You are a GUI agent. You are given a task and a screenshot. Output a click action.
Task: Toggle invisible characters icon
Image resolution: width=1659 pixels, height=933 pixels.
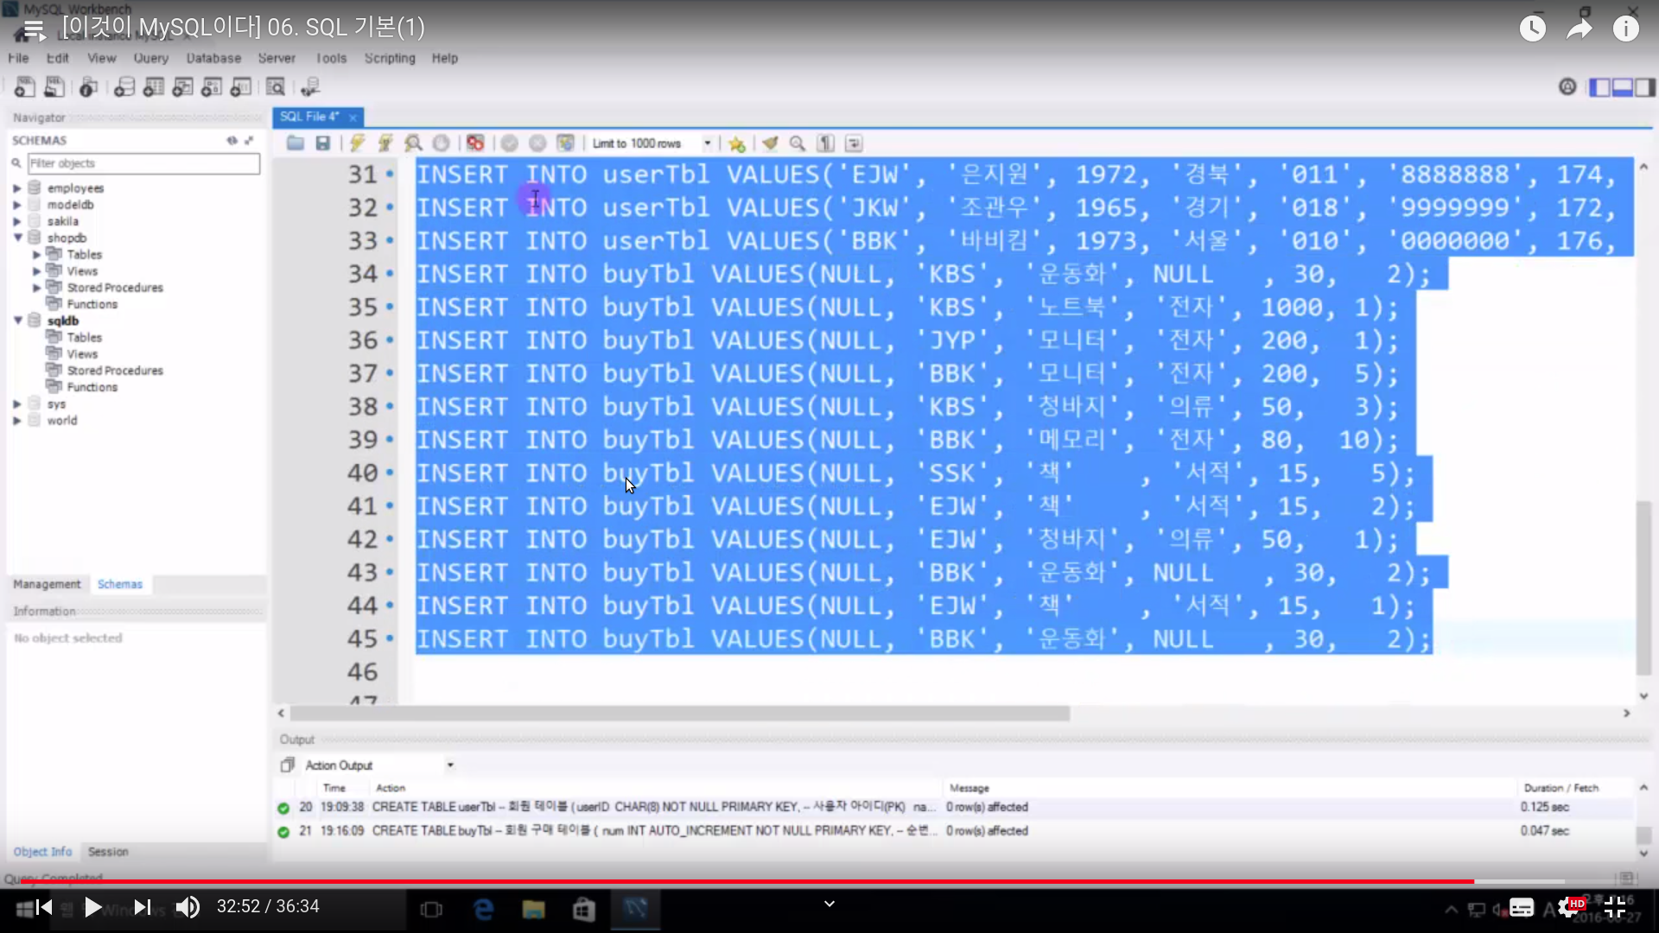826,143
